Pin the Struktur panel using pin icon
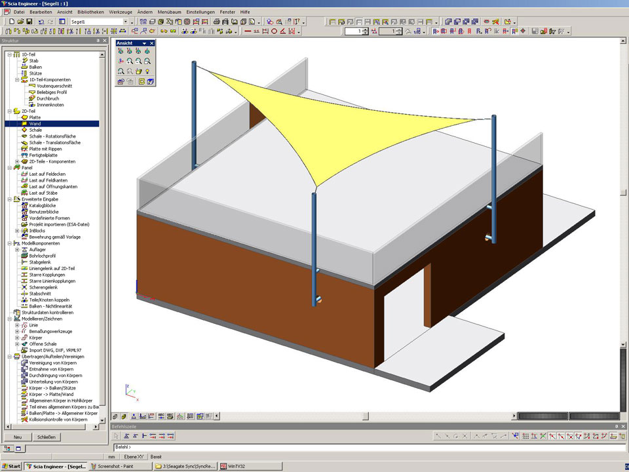This screenshot has width=629, height=472. pyautogui.click(x=98, y=41)
